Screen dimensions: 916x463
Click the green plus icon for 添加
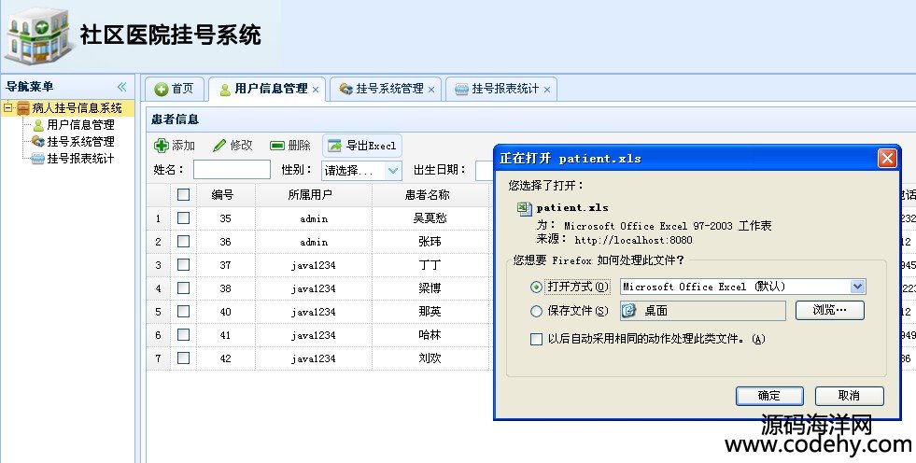coord(162,146)
